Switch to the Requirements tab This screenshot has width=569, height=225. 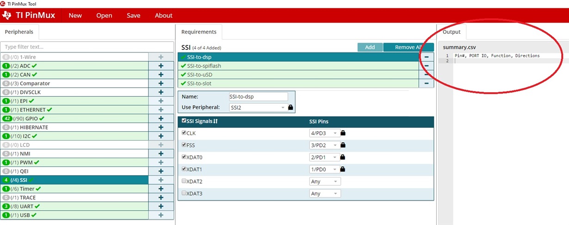[x=199, y=32]
